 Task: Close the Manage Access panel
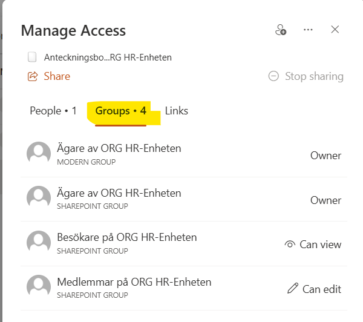(x=335, y=30)
